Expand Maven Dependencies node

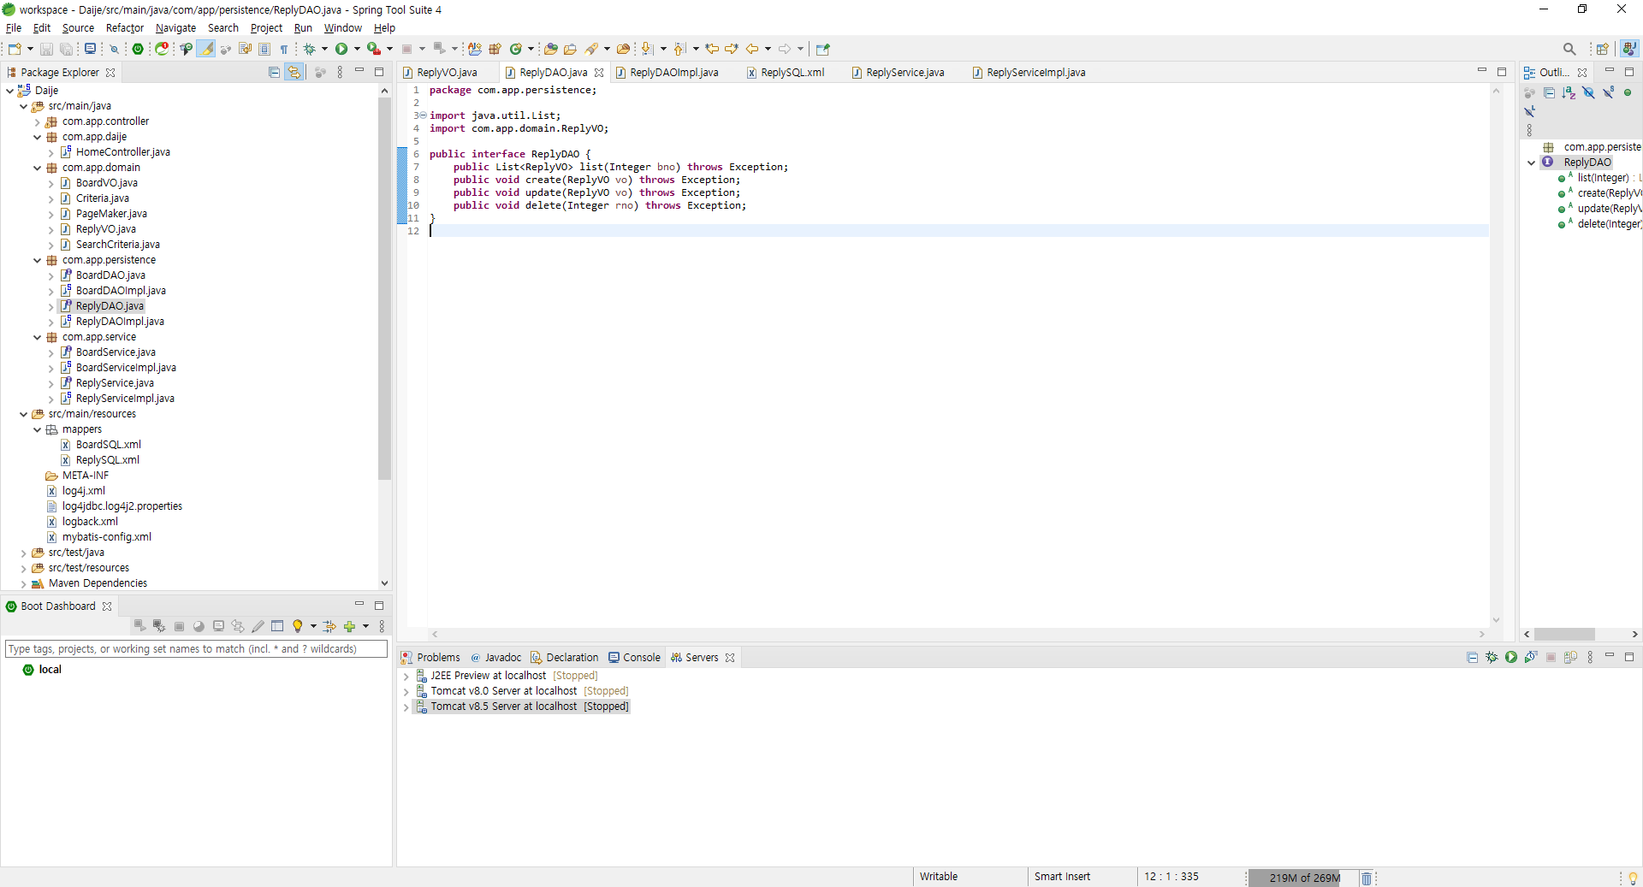pyautogui.click(x=23, y=583)
